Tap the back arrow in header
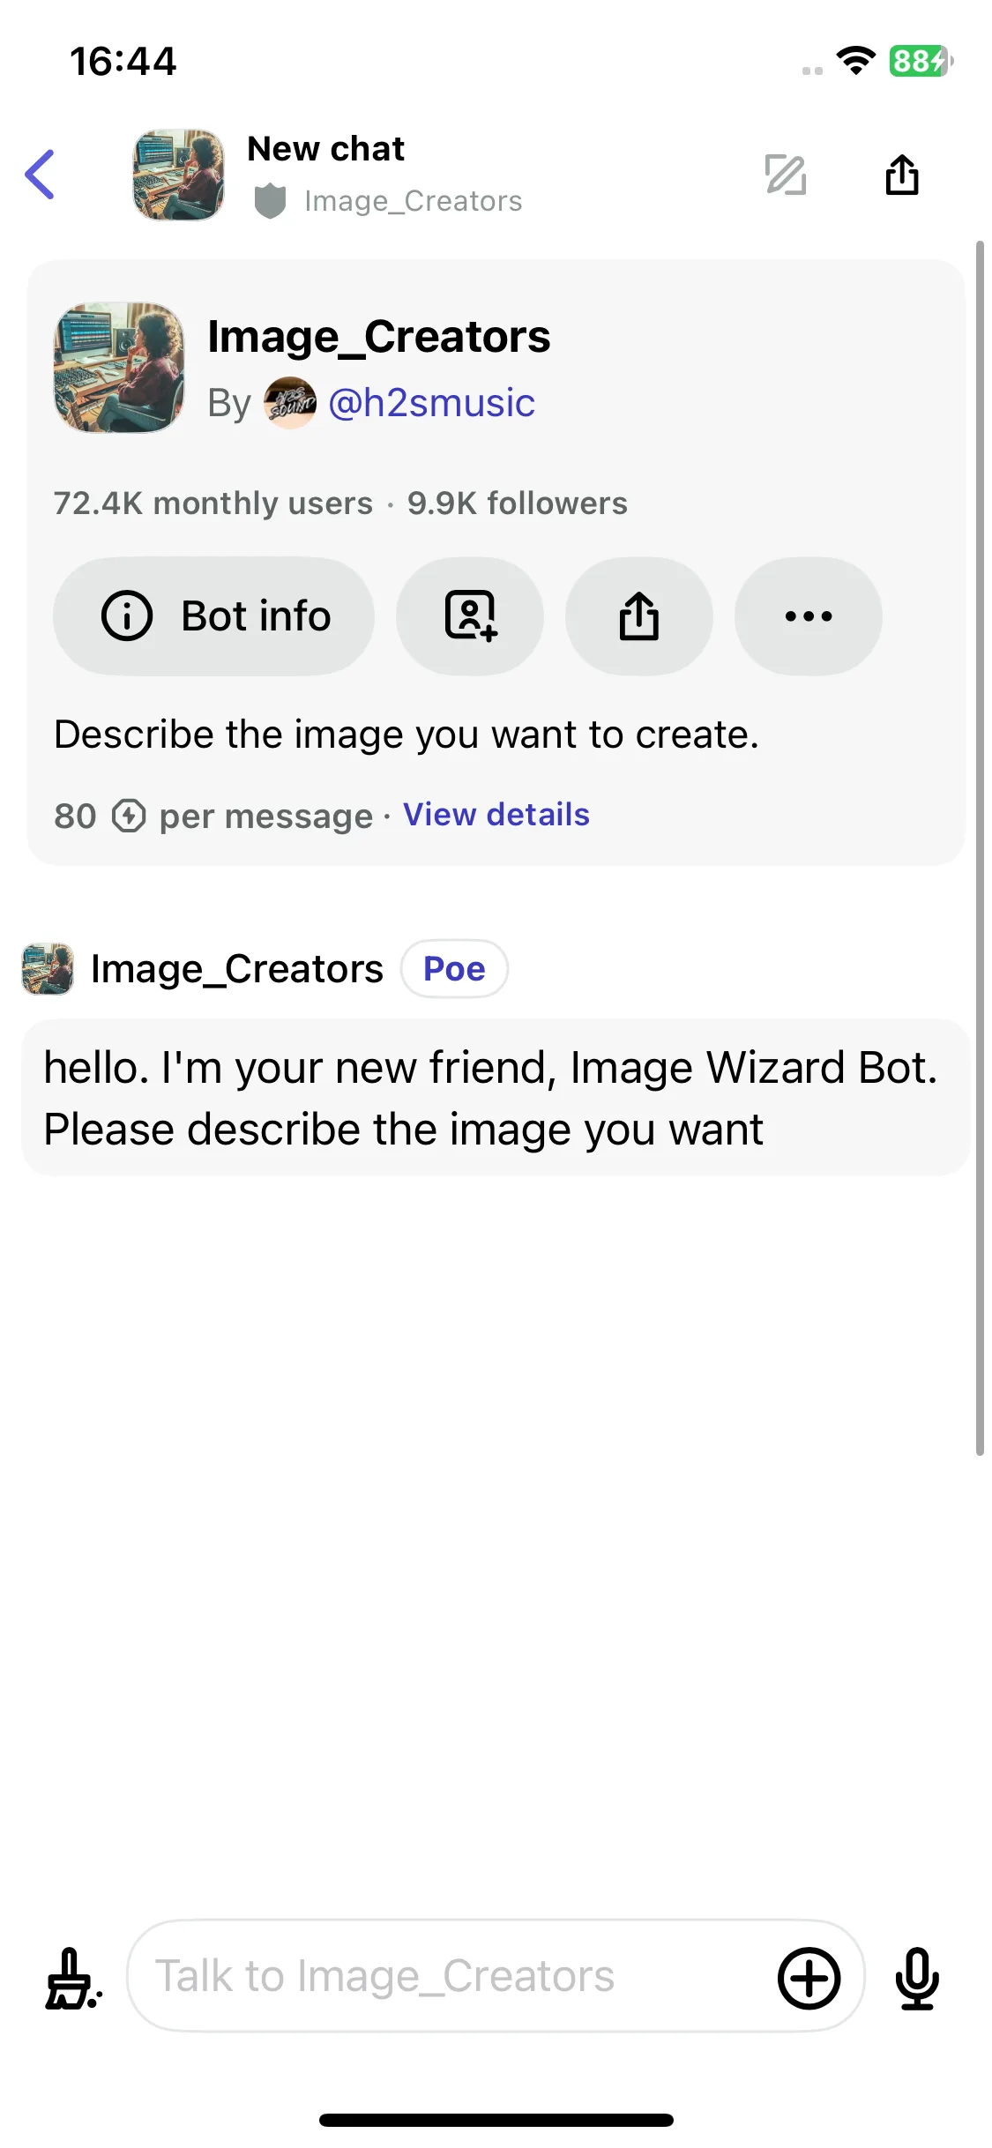 click(x=40, y=175)
